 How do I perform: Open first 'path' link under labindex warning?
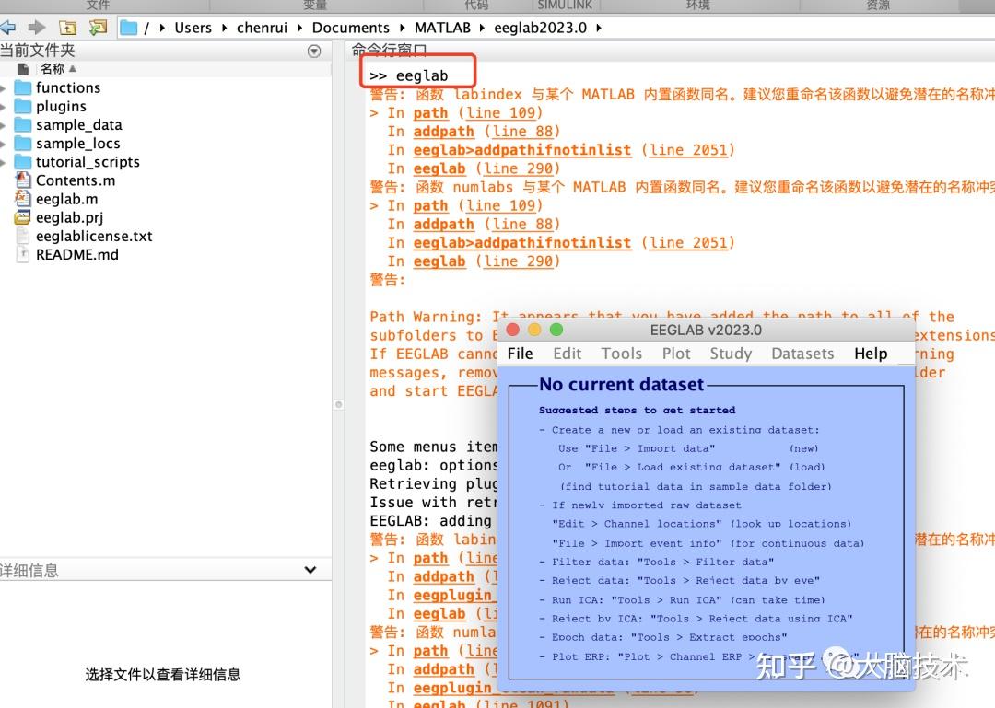point(430,113)
